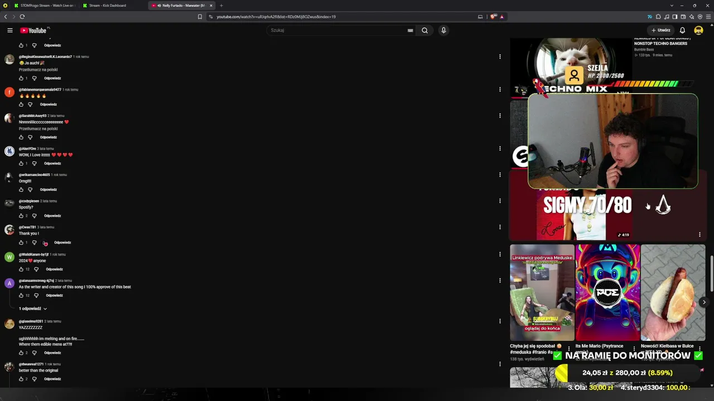Open browser extensions puzzle icon

click(x=658, y=17)
